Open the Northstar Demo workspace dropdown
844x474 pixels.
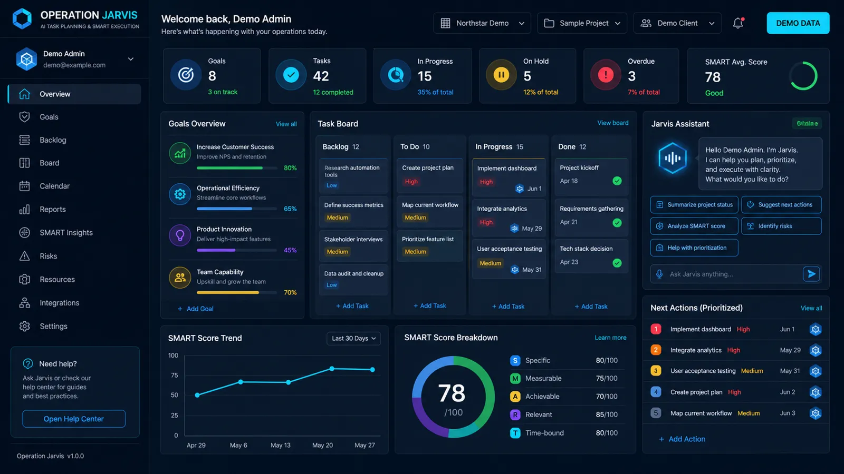click(482, 23)
